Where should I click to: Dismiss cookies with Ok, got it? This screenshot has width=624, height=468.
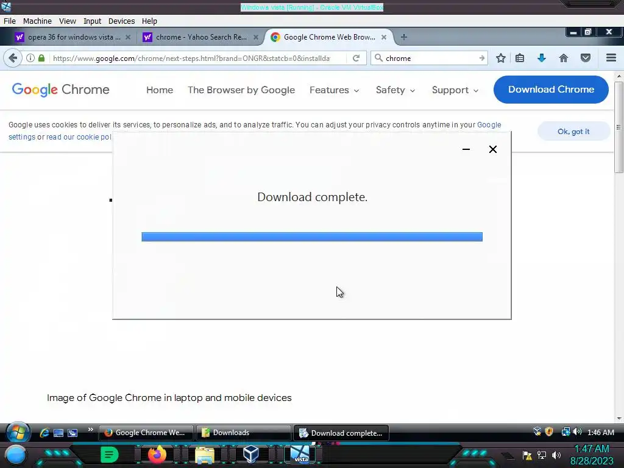coord(573,132)
